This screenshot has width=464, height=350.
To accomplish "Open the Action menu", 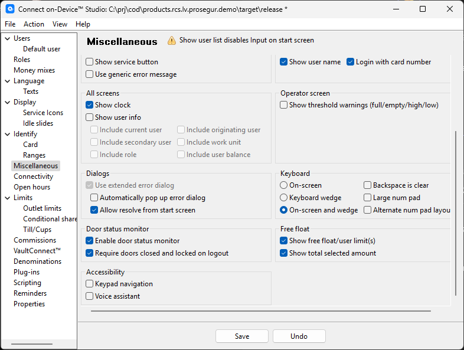I will coord(34,24).
